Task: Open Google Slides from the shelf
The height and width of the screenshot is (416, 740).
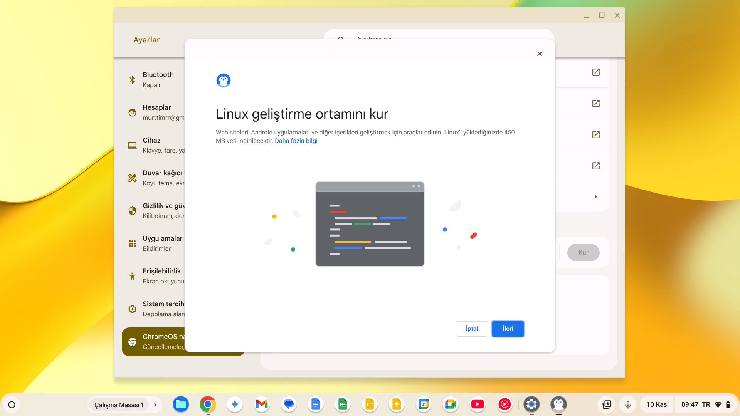Action: (370, 404)
